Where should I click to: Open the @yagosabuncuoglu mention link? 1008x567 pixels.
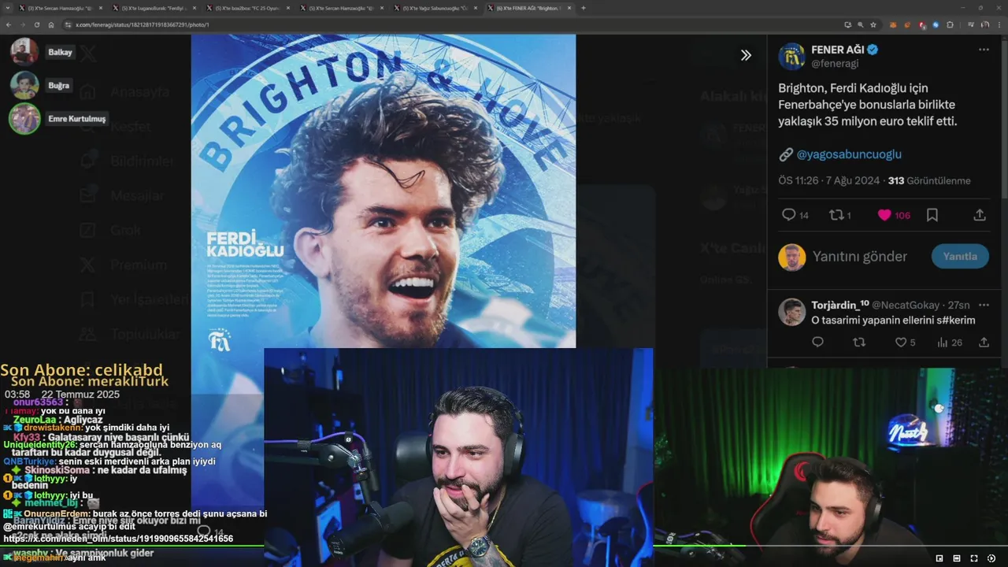(x=849, y=154)
